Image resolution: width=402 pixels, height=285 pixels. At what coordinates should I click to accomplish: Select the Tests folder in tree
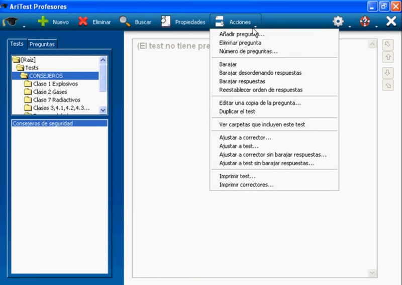tap(28, 68)
